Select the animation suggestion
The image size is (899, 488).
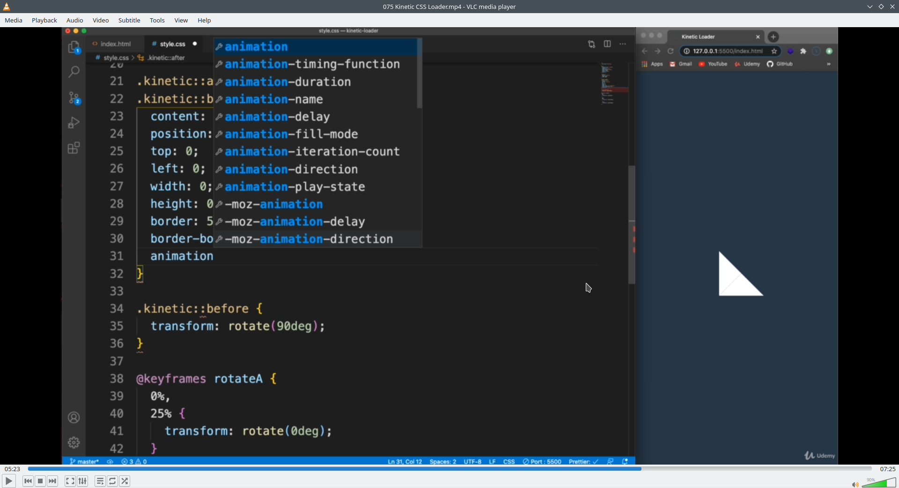tap(316, 47)
